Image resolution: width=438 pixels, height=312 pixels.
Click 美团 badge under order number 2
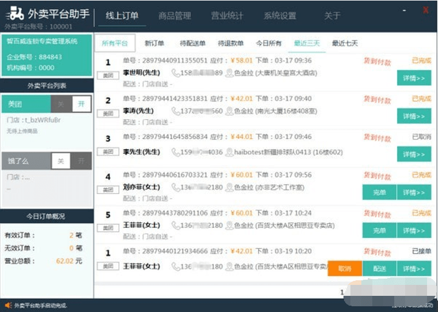pos(108,114)
